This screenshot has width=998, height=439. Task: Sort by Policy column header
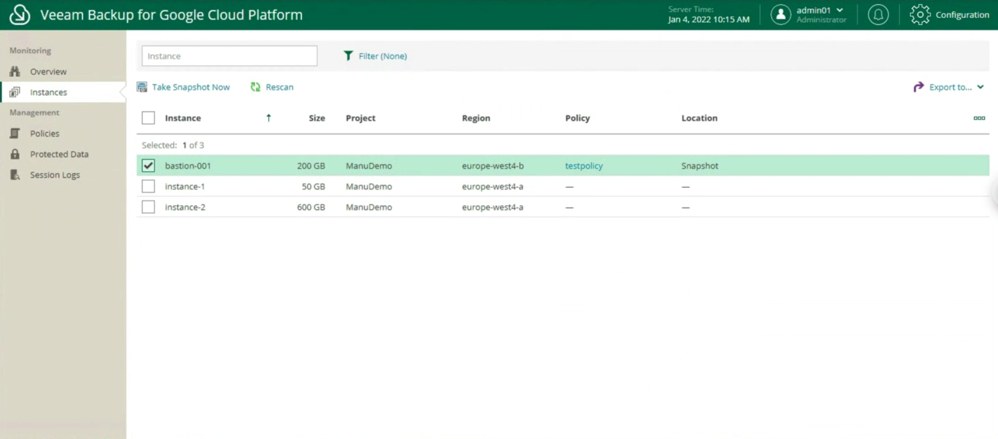click(x=578, y=118)
